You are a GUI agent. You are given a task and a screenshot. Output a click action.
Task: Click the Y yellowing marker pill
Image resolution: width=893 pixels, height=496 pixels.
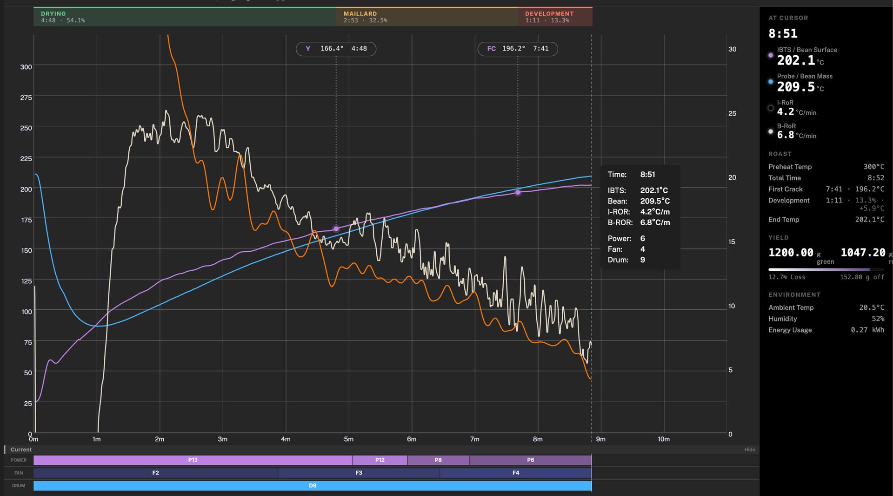point(336,49)
